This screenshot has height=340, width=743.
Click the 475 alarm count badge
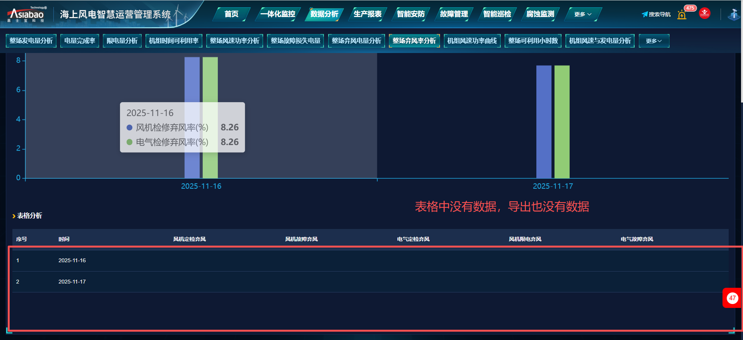pyautogui.click(x=690, y=8)
